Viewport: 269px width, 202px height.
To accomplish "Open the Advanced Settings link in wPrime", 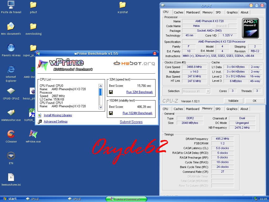I will pos(56,122).
